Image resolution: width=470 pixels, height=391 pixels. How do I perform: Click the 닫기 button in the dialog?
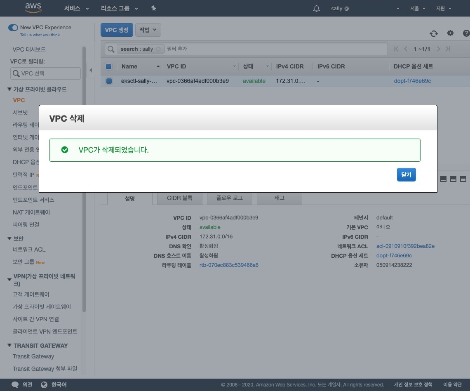(x=406, y=174)
